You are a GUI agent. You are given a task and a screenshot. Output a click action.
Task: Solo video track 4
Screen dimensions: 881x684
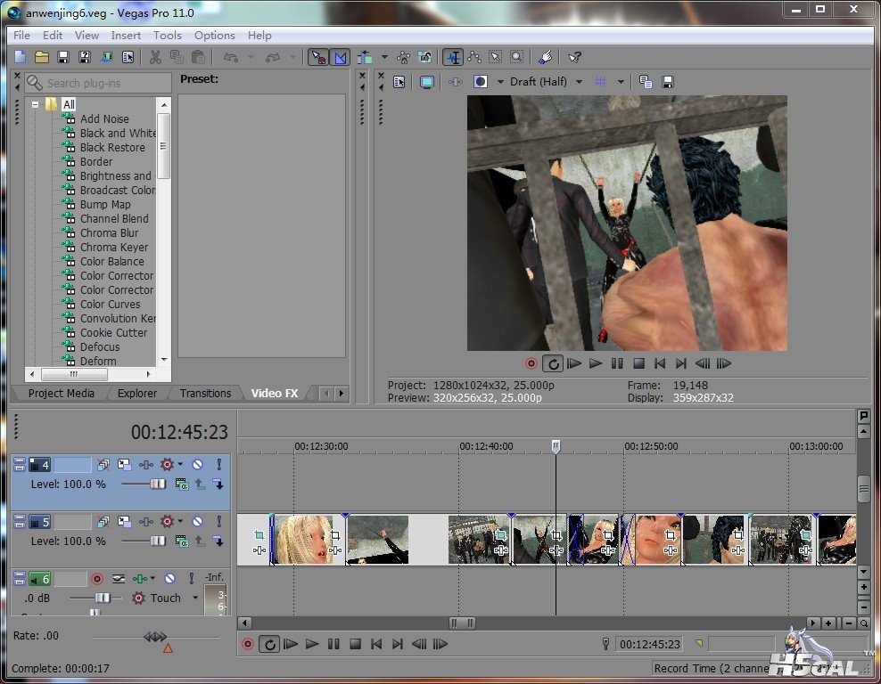pyautogui.click(x=218, y=464)
